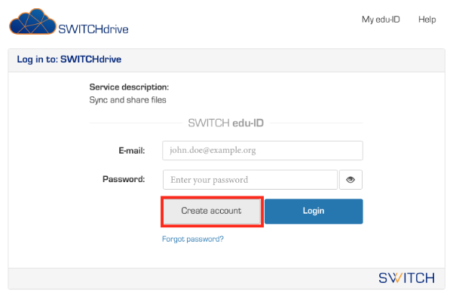Click the Password: field label

point(124,179)
